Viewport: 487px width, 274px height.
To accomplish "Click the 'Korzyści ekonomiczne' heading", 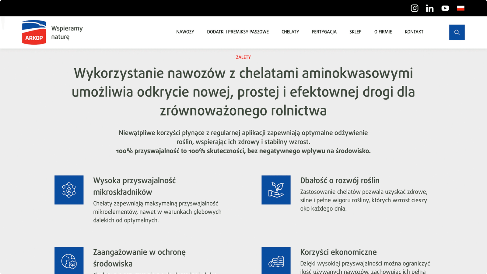I will (x=338, y=252).
